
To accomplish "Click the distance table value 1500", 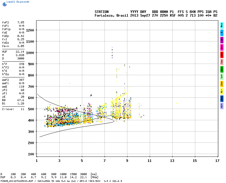I will [73, 174].
